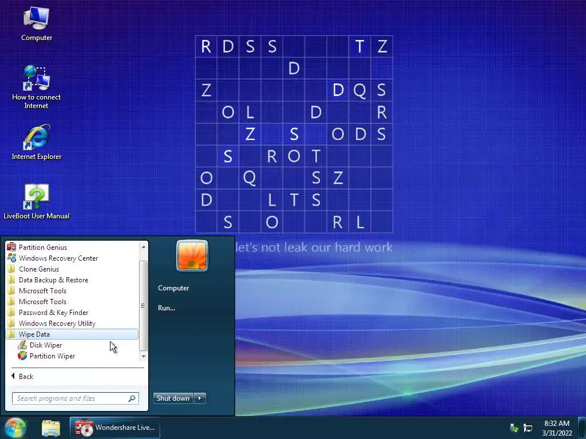This screenshot has height=439, width=586.
Task: Click the user account picture
Action: [192, 256]
